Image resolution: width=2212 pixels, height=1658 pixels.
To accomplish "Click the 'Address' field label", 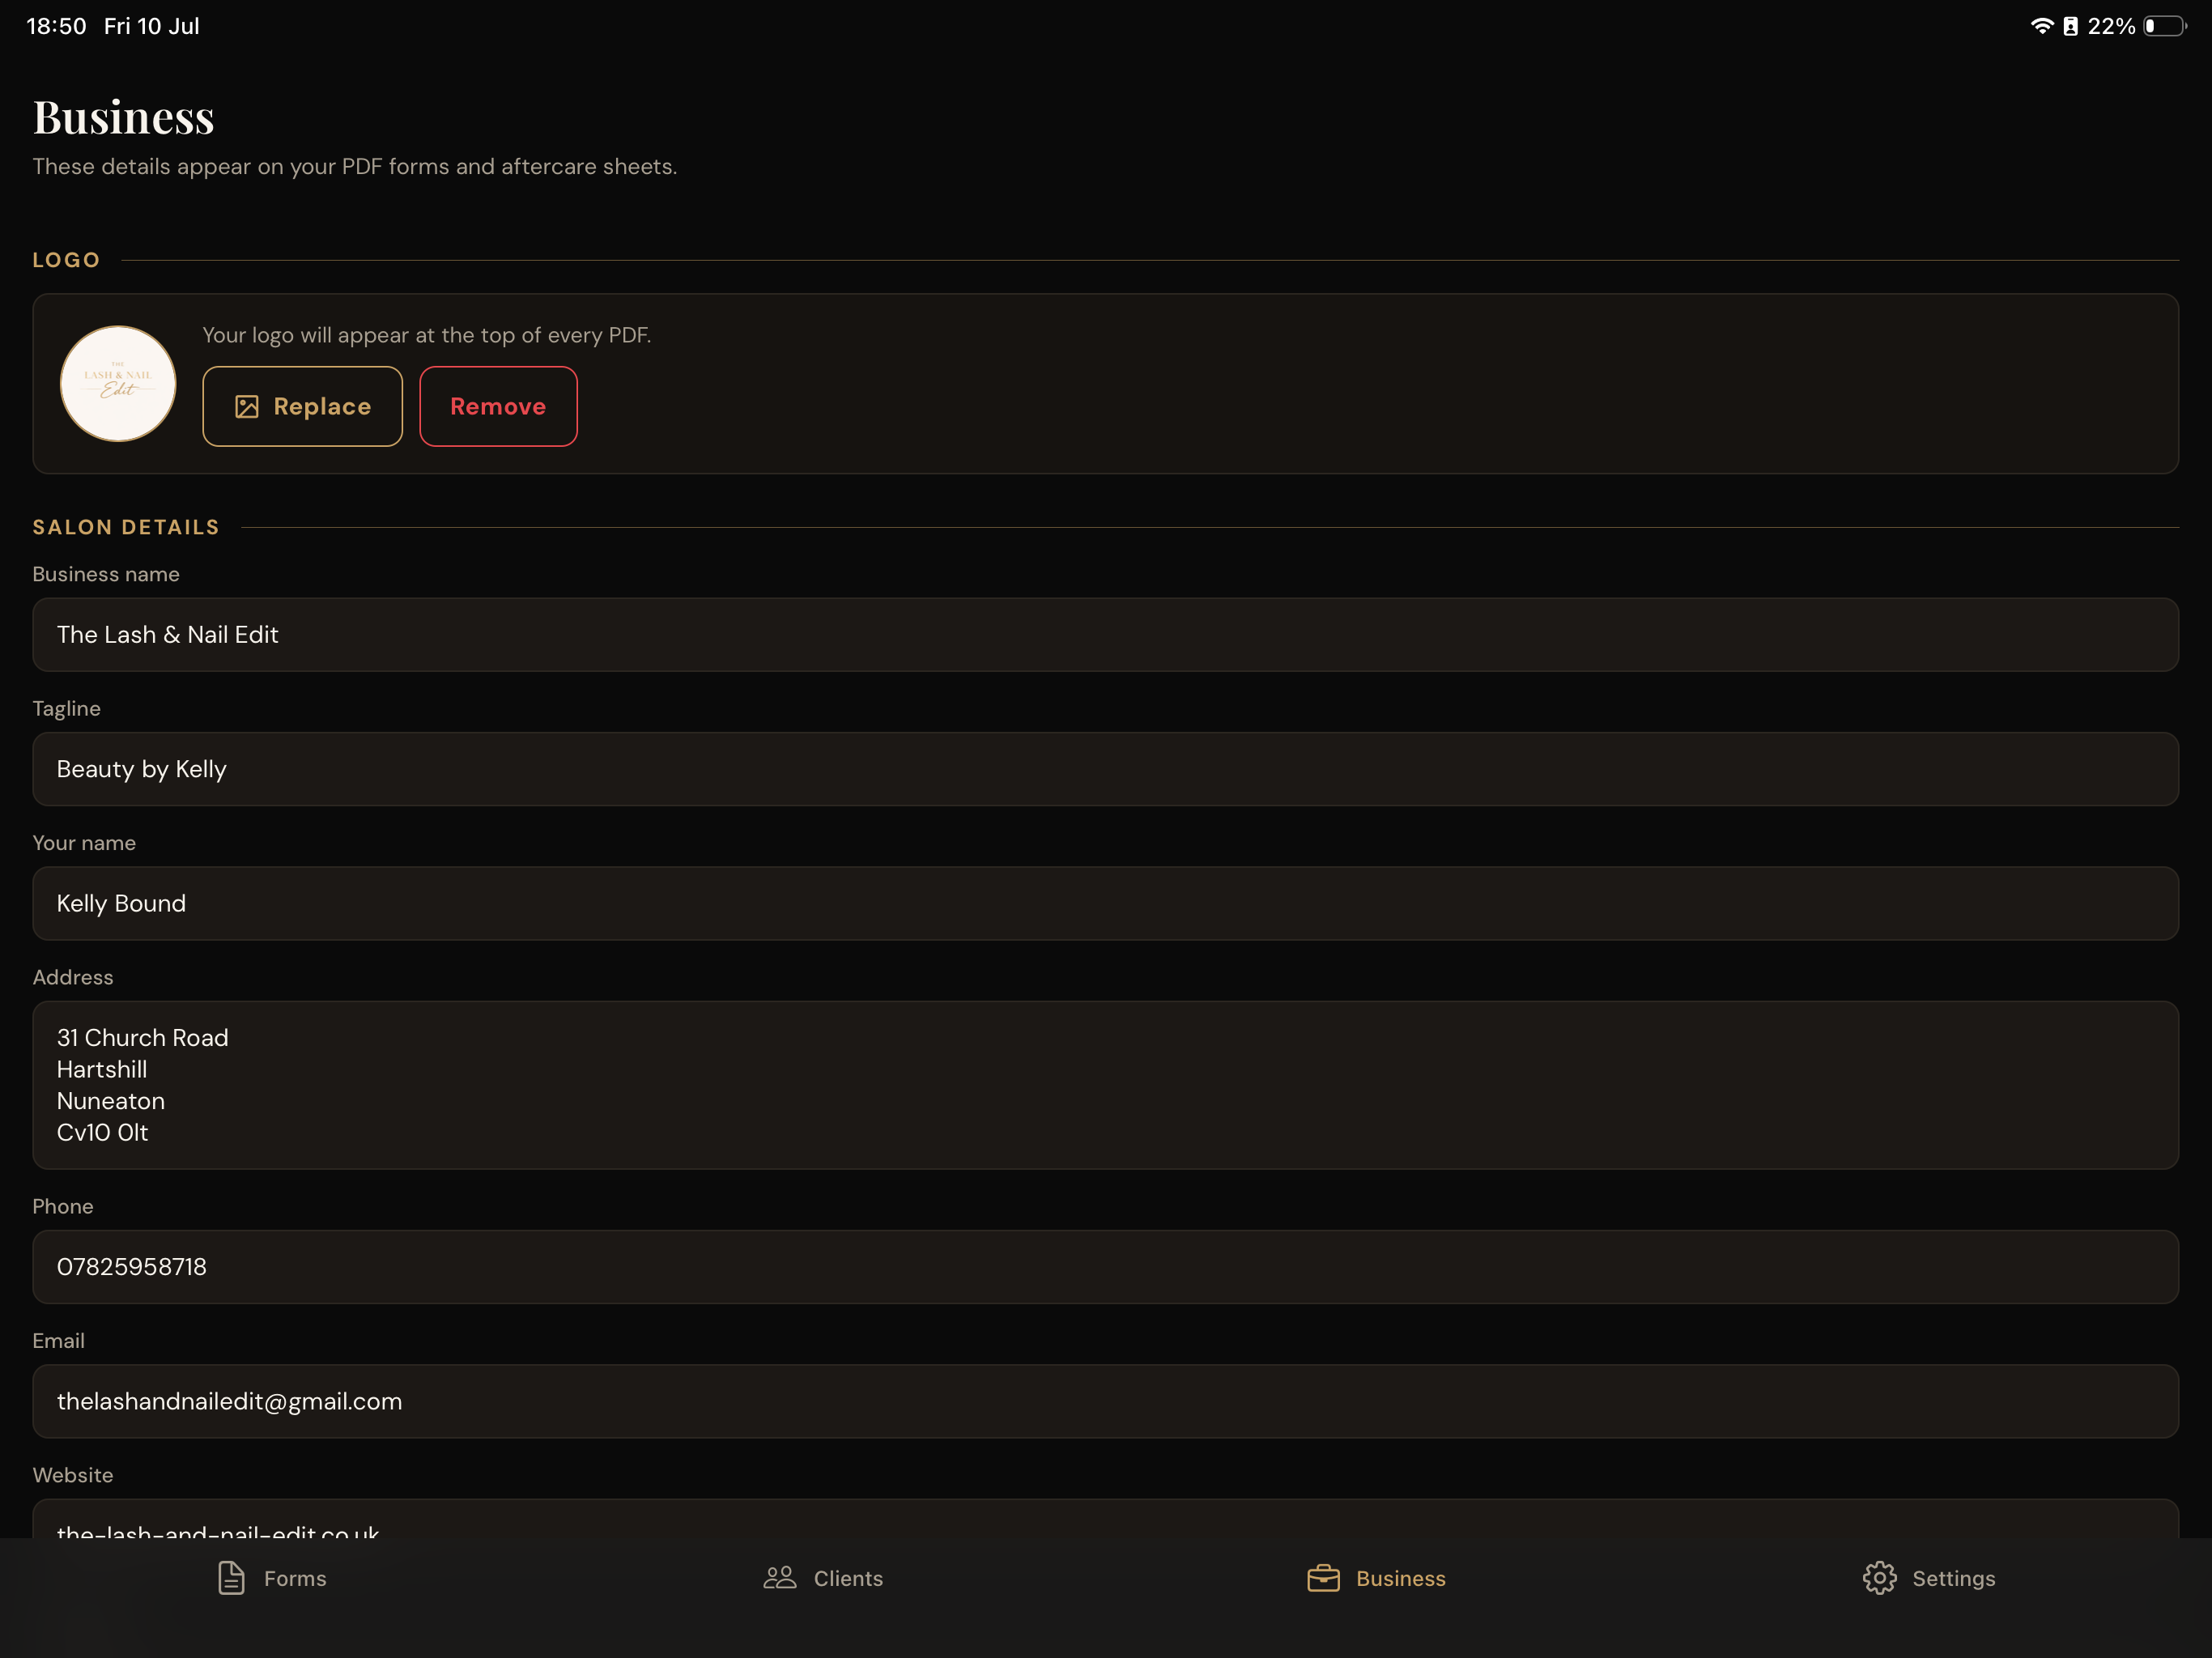I will 73,977.
